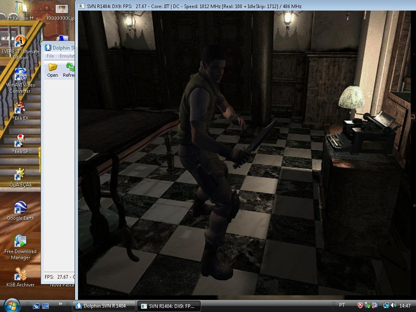Screen dimensions: 416x312
Task: Click the Open toolbar button in Dolphin
Action: click(52, 70)
